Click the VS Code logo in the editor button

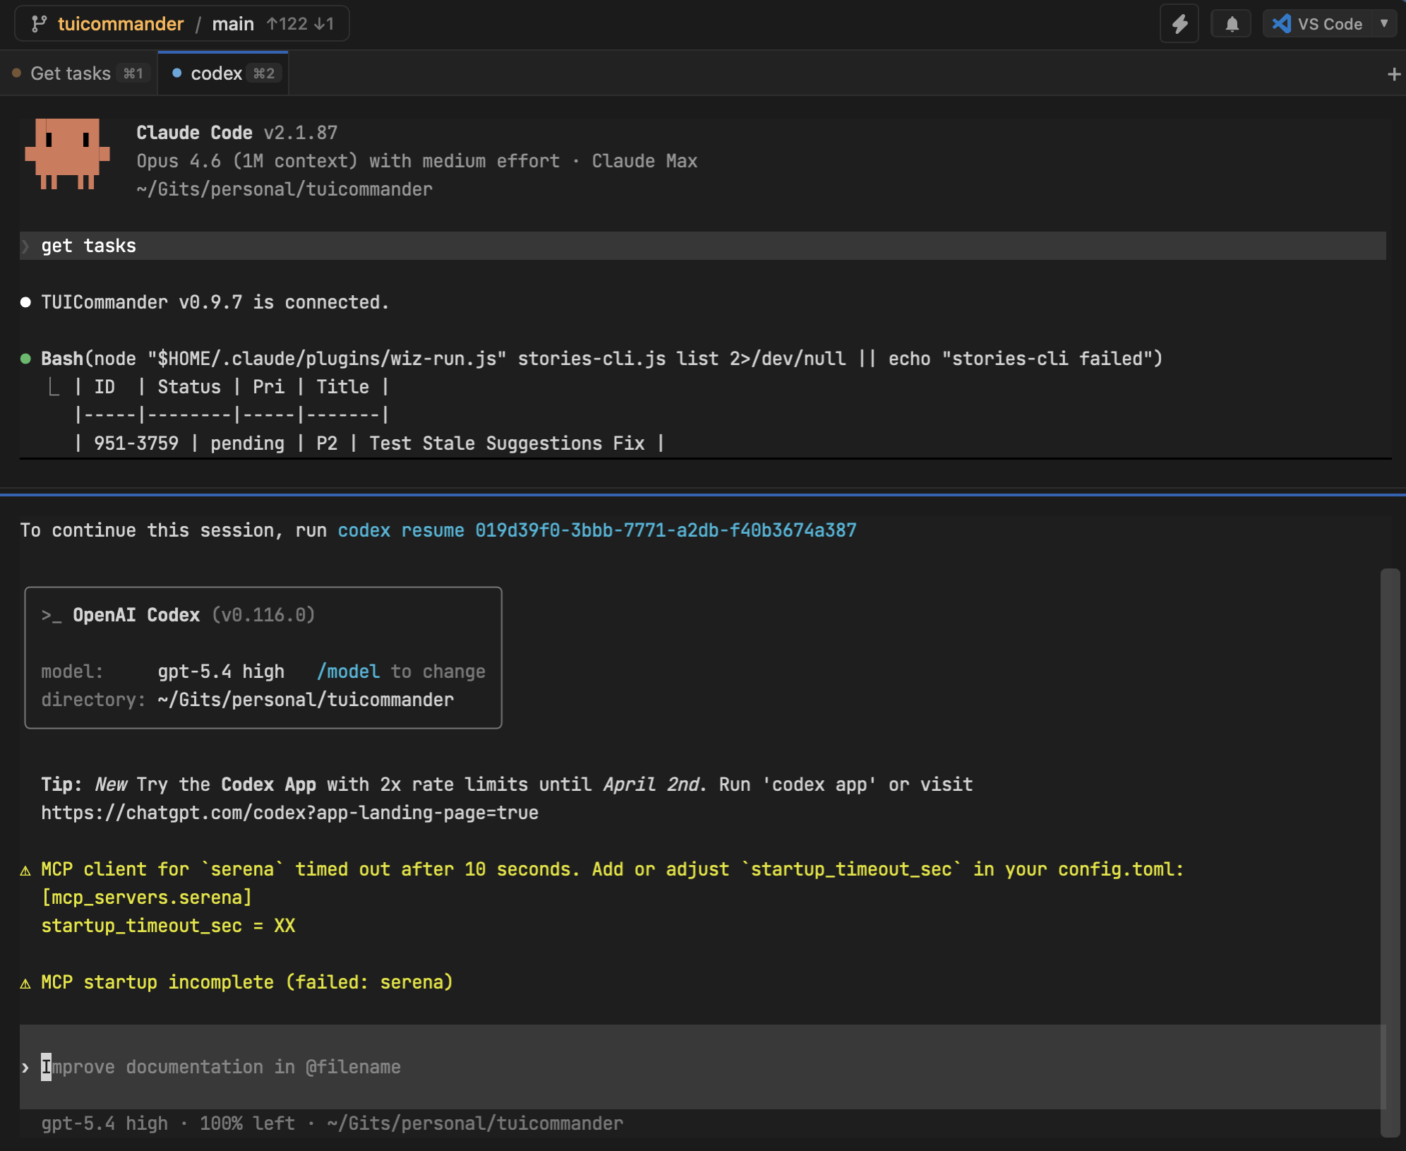click(x=1281, y=23)
